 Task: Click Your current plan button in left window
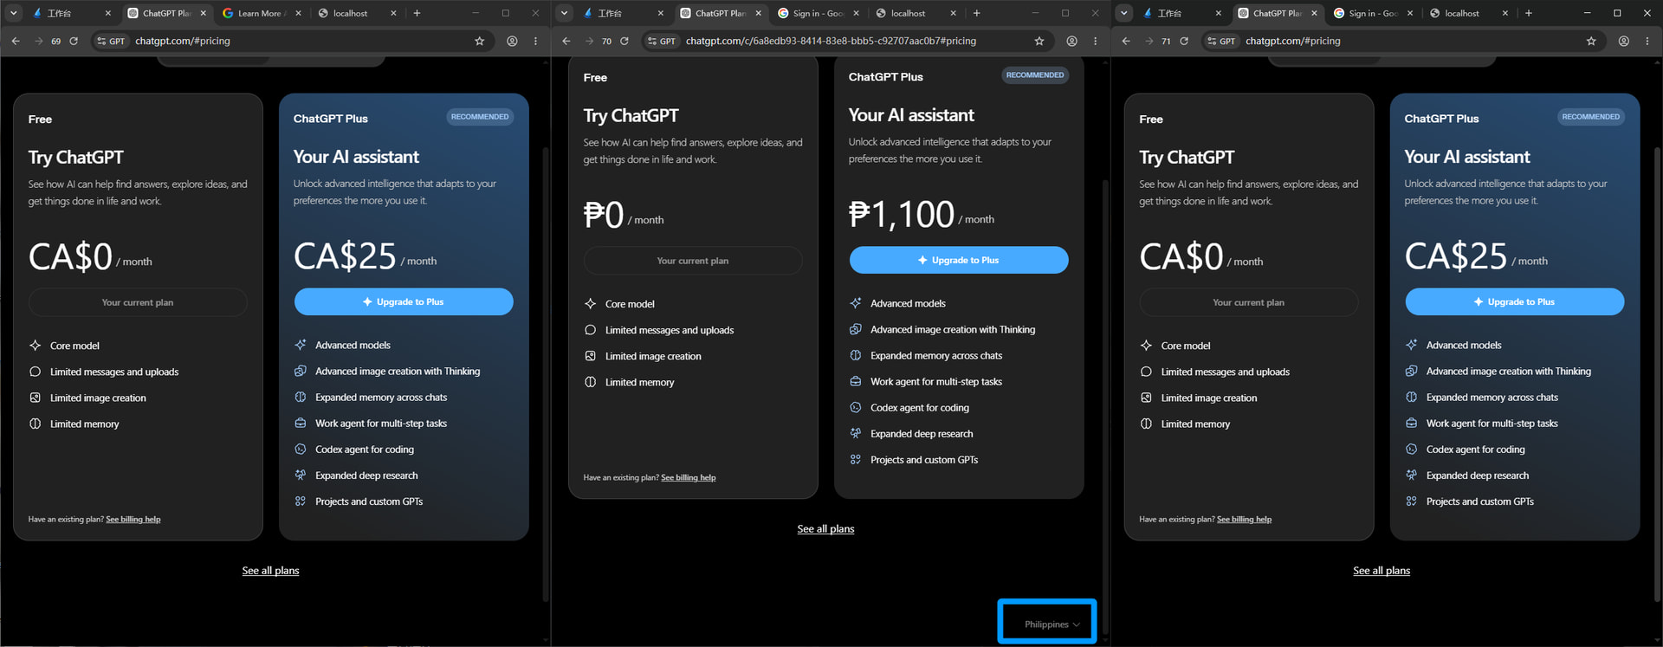click(138, 302)
